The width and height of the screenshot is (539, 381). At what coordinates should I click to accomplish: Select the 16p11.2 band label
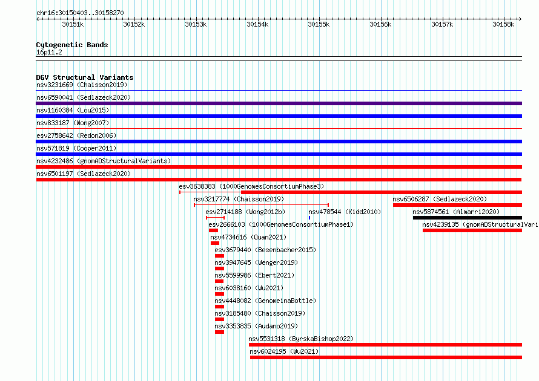[x=49, y=52]
